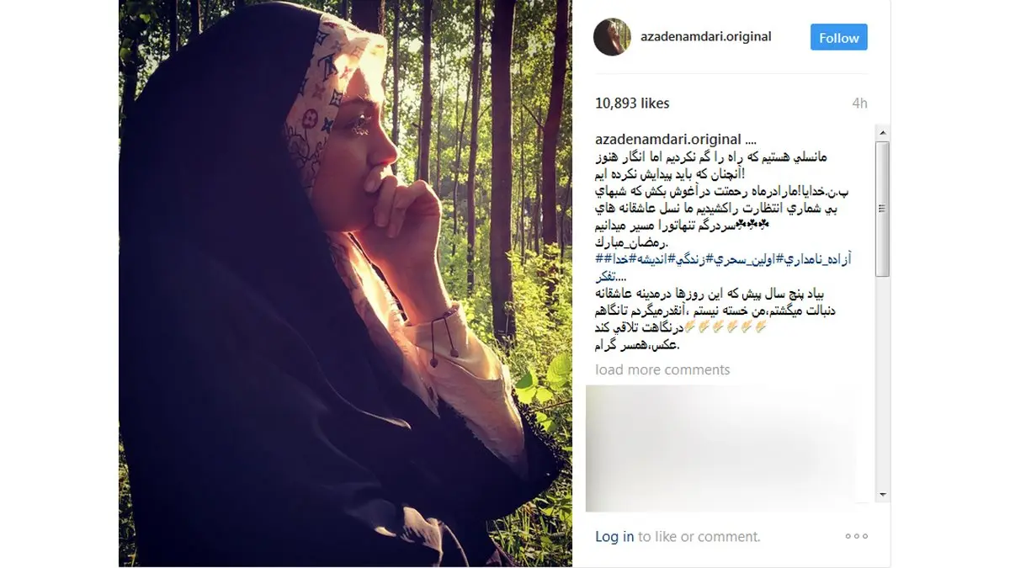This screenshot has height=568, width=1010.
Task: Click the Follow button
Action: pos(838,38)
